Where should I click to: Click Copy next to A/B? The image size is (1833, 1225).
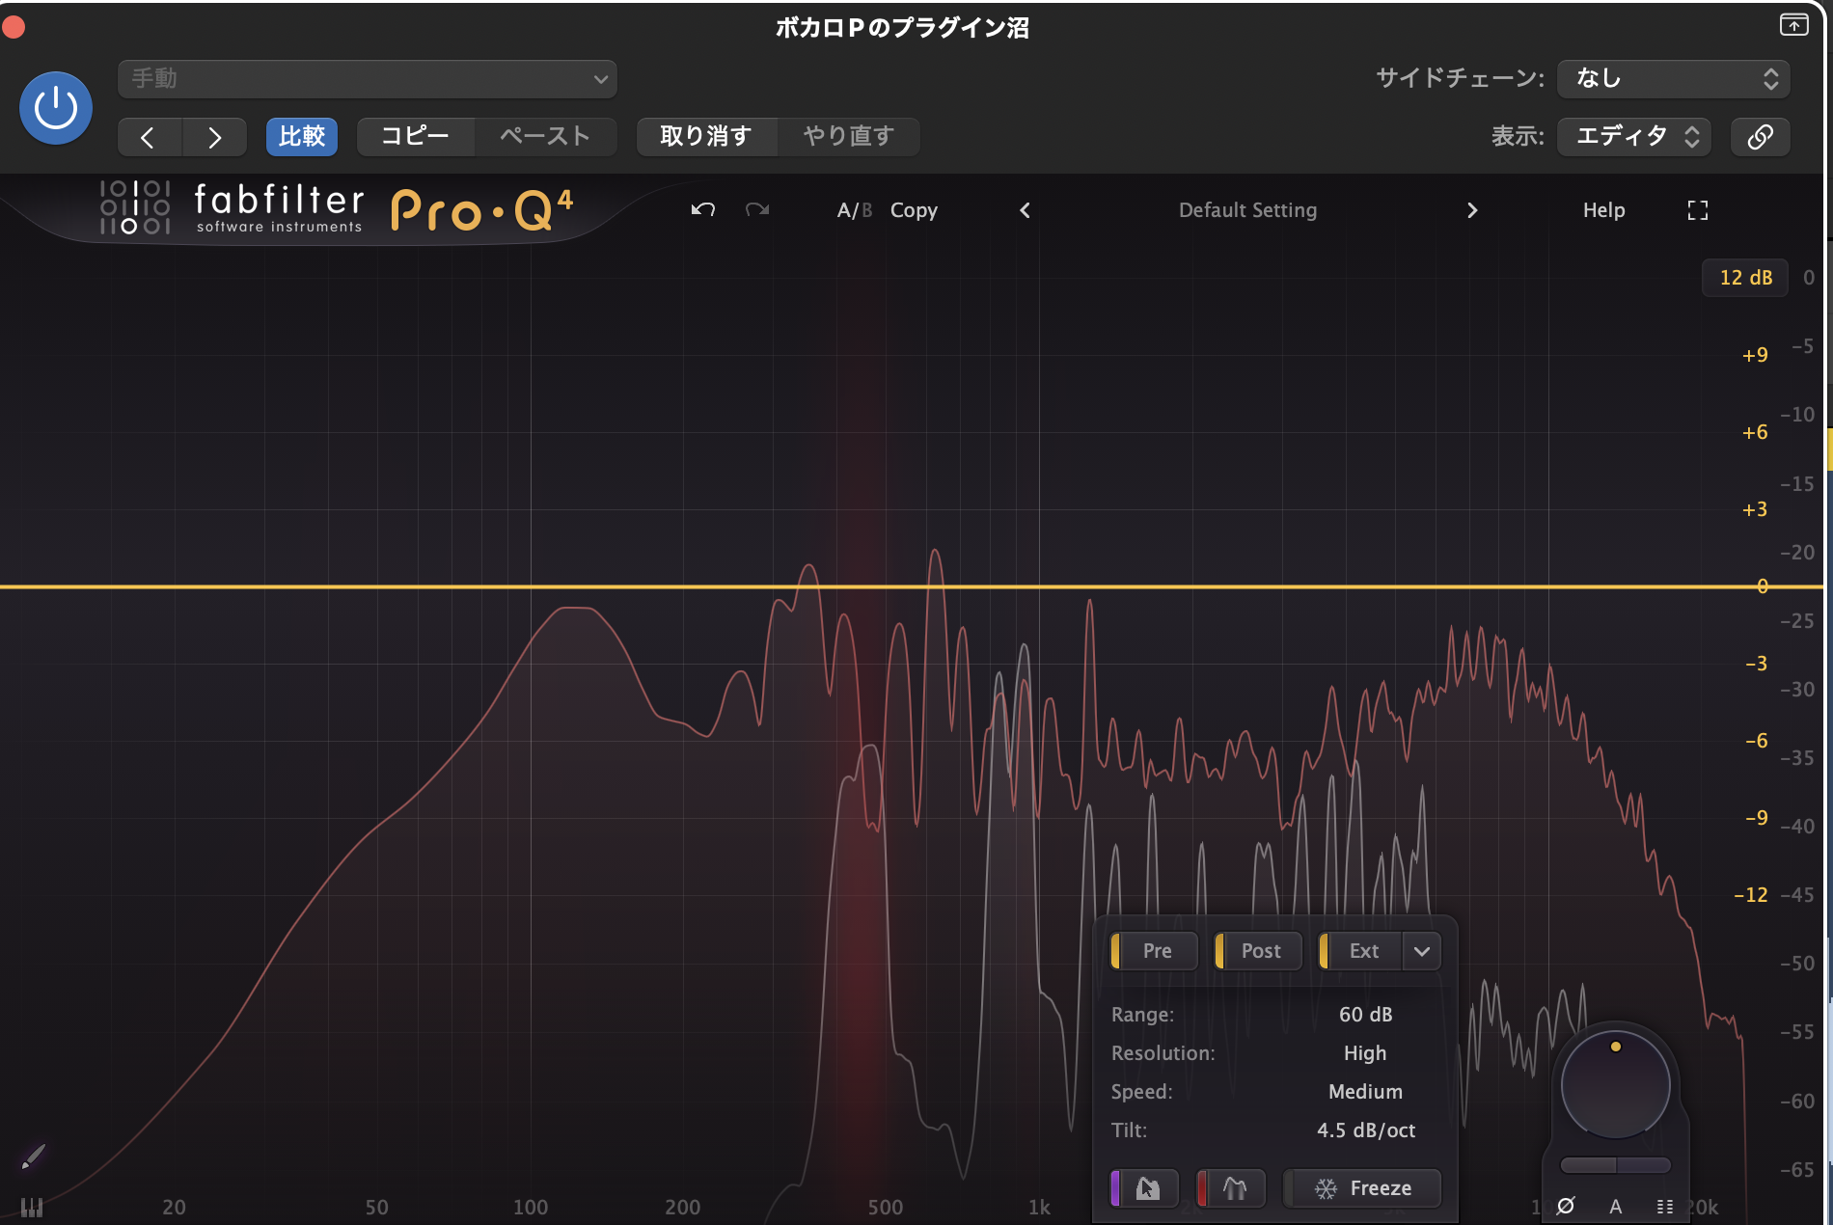click(914, 210)
